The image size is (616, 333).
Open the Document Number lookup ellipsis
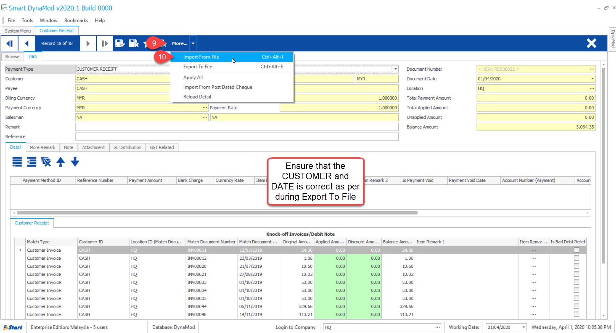pos(592,69)
